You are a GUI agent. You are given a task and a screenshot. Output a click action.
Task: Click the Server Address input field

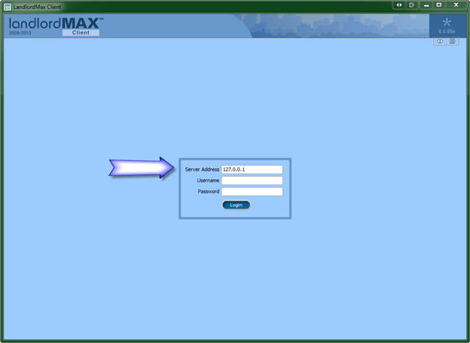pos(252,170)
